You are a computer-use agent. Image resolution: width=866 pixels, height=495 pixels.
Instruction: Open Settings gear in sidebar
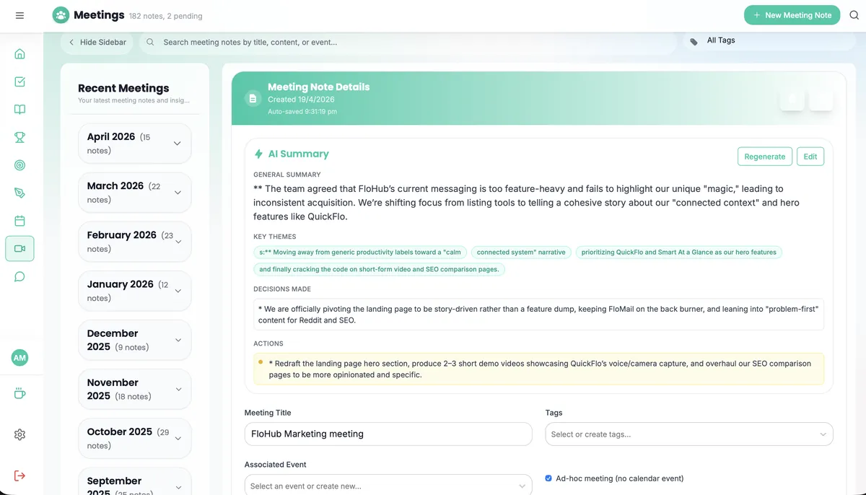coord(19,434)
